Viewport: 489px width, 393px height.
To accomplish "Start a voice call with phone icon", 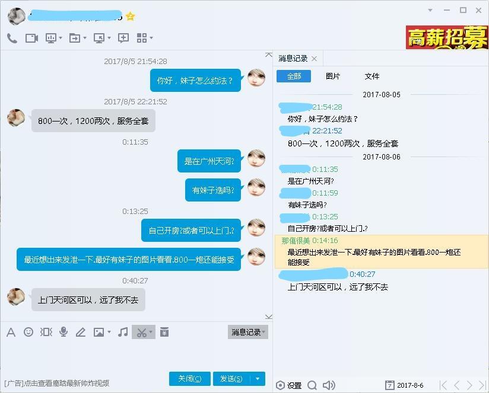I will [x=12, y=39].
